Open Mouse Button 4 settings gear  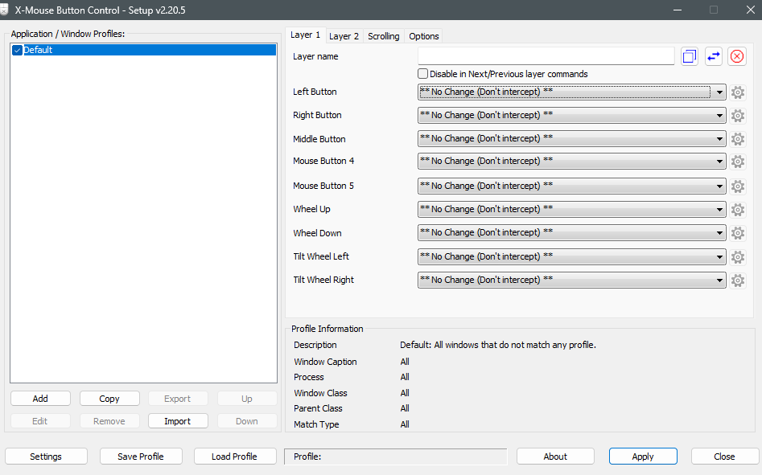[x=738, y=161]
